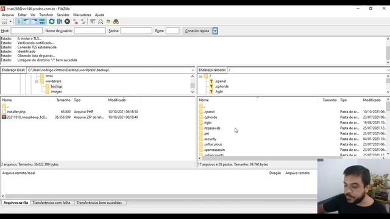Toggle directory comparison magnifier icon
The image size is (390, 219).
pyautogui.click(x=101, y=22)
